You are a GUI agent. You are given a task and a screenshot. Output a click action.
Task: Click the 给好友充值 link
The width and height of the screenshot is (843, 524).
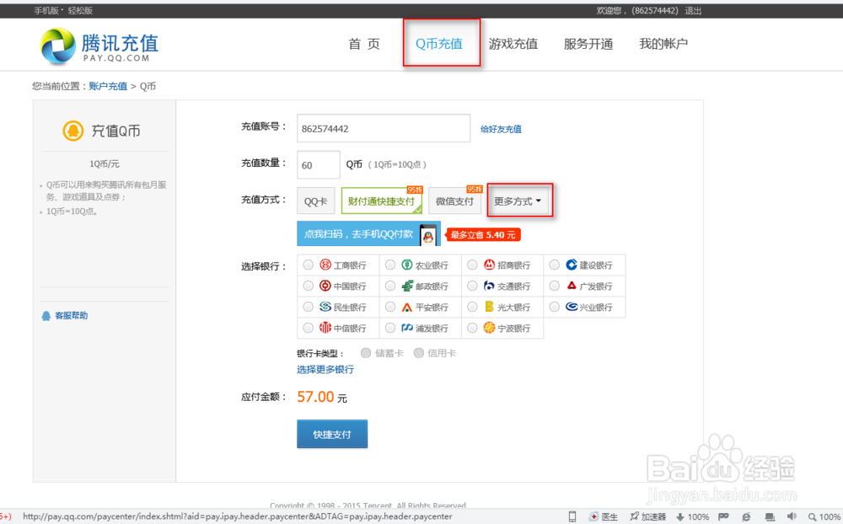point(501,129)
